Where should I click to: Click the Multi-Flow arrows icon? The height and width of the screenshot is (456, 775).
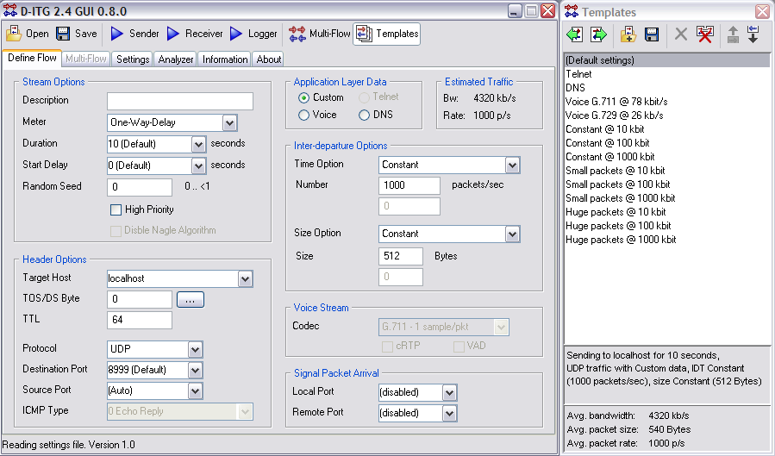click(x=297, y=34)
